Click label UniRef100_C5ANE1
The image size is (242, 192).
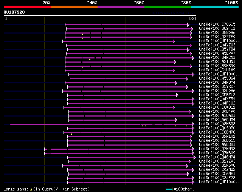tap(217, 174)
